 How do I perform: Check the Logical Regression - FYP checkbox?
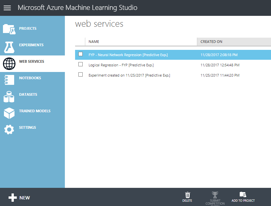[81, 64]
